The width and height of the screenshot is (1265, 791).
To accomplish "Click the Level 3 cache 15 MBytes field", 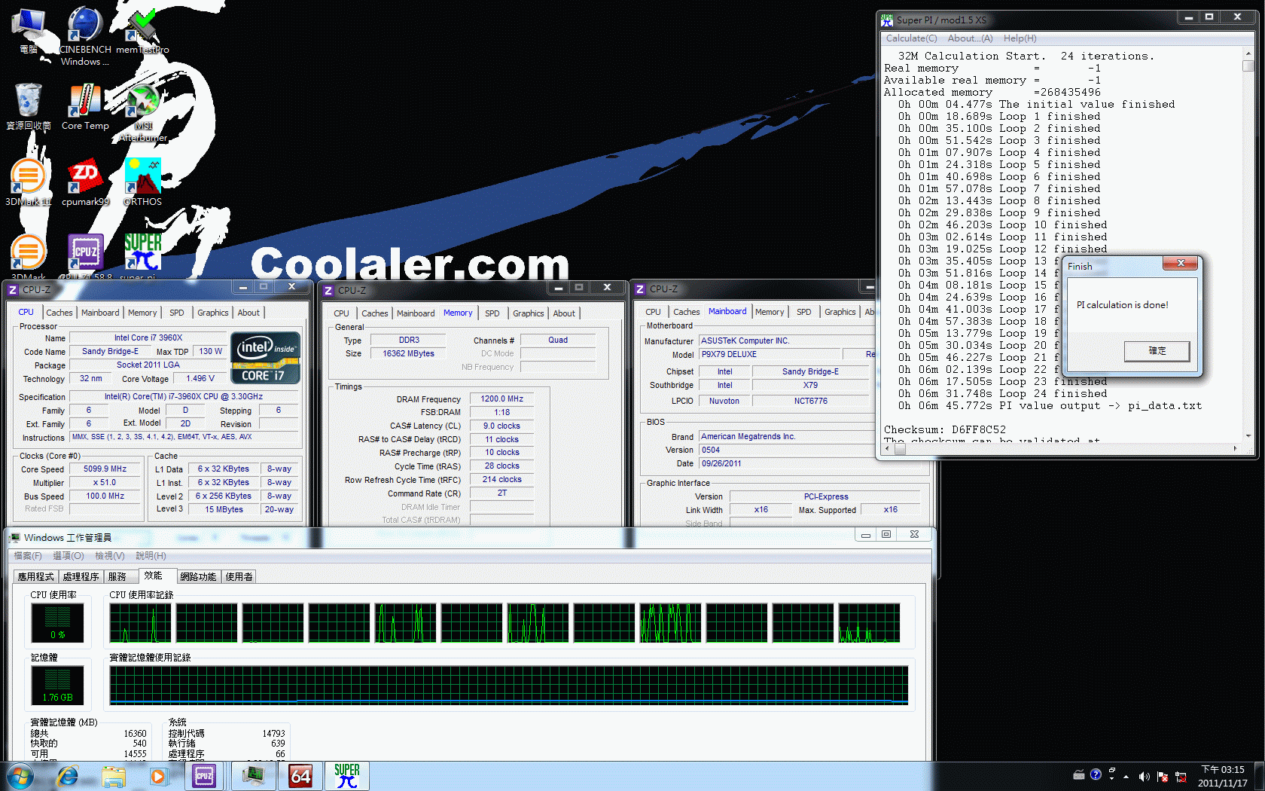I will pyautogui.click(x=224, y=509).
